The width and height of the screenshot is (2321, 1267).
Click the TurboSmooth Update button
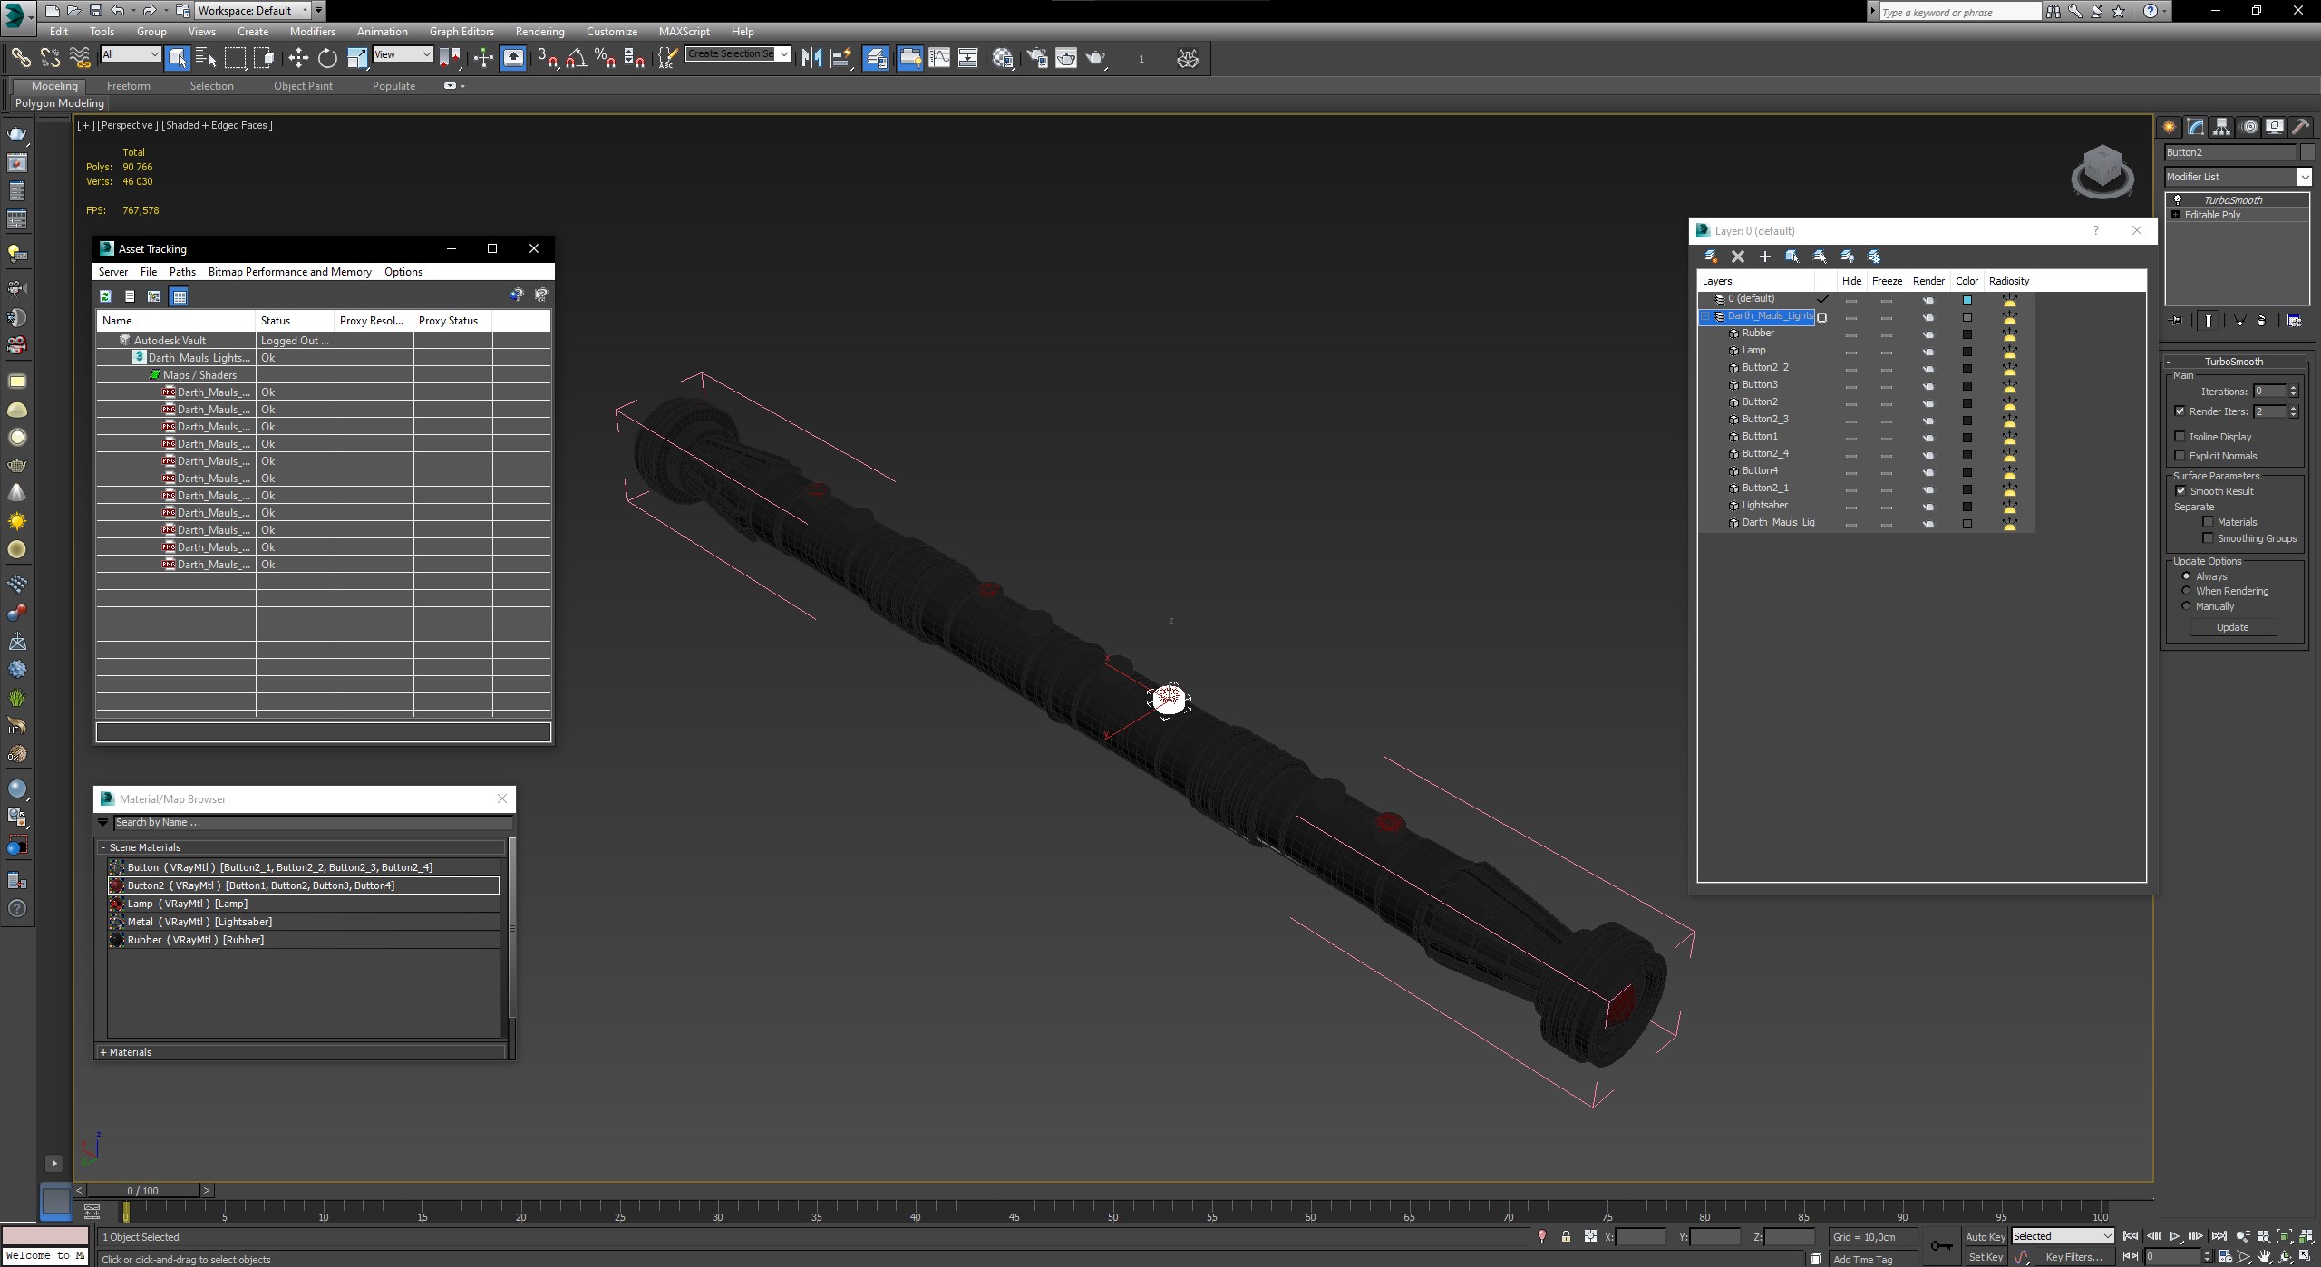point(2232,627)
